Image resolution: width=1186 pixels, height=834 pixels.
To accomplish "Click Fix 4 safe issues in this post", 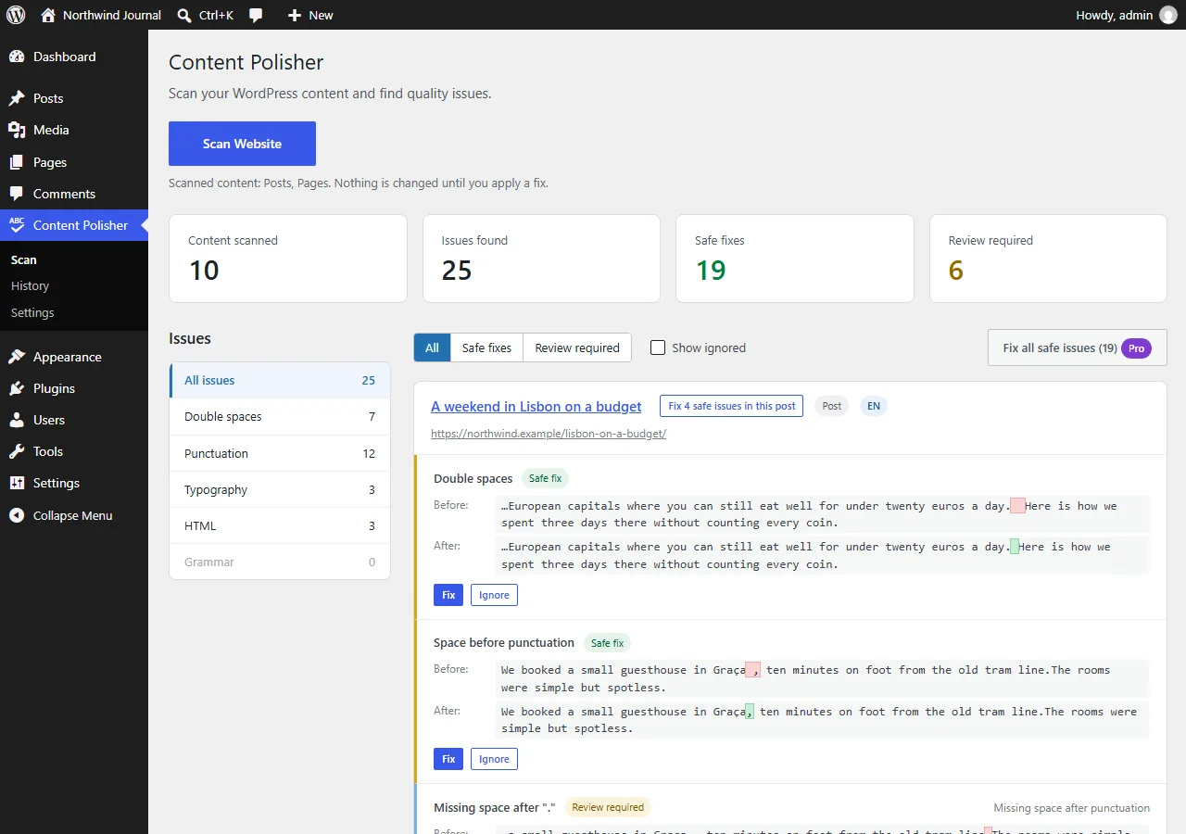I will click(x=732, y=406).
